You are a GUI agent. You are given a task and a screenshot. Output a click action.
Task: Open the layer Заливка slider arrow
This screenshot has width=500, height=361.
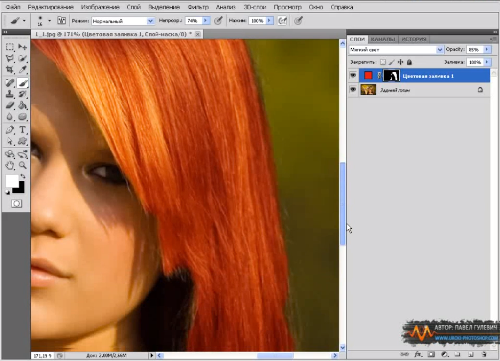(x=487, y=62)
